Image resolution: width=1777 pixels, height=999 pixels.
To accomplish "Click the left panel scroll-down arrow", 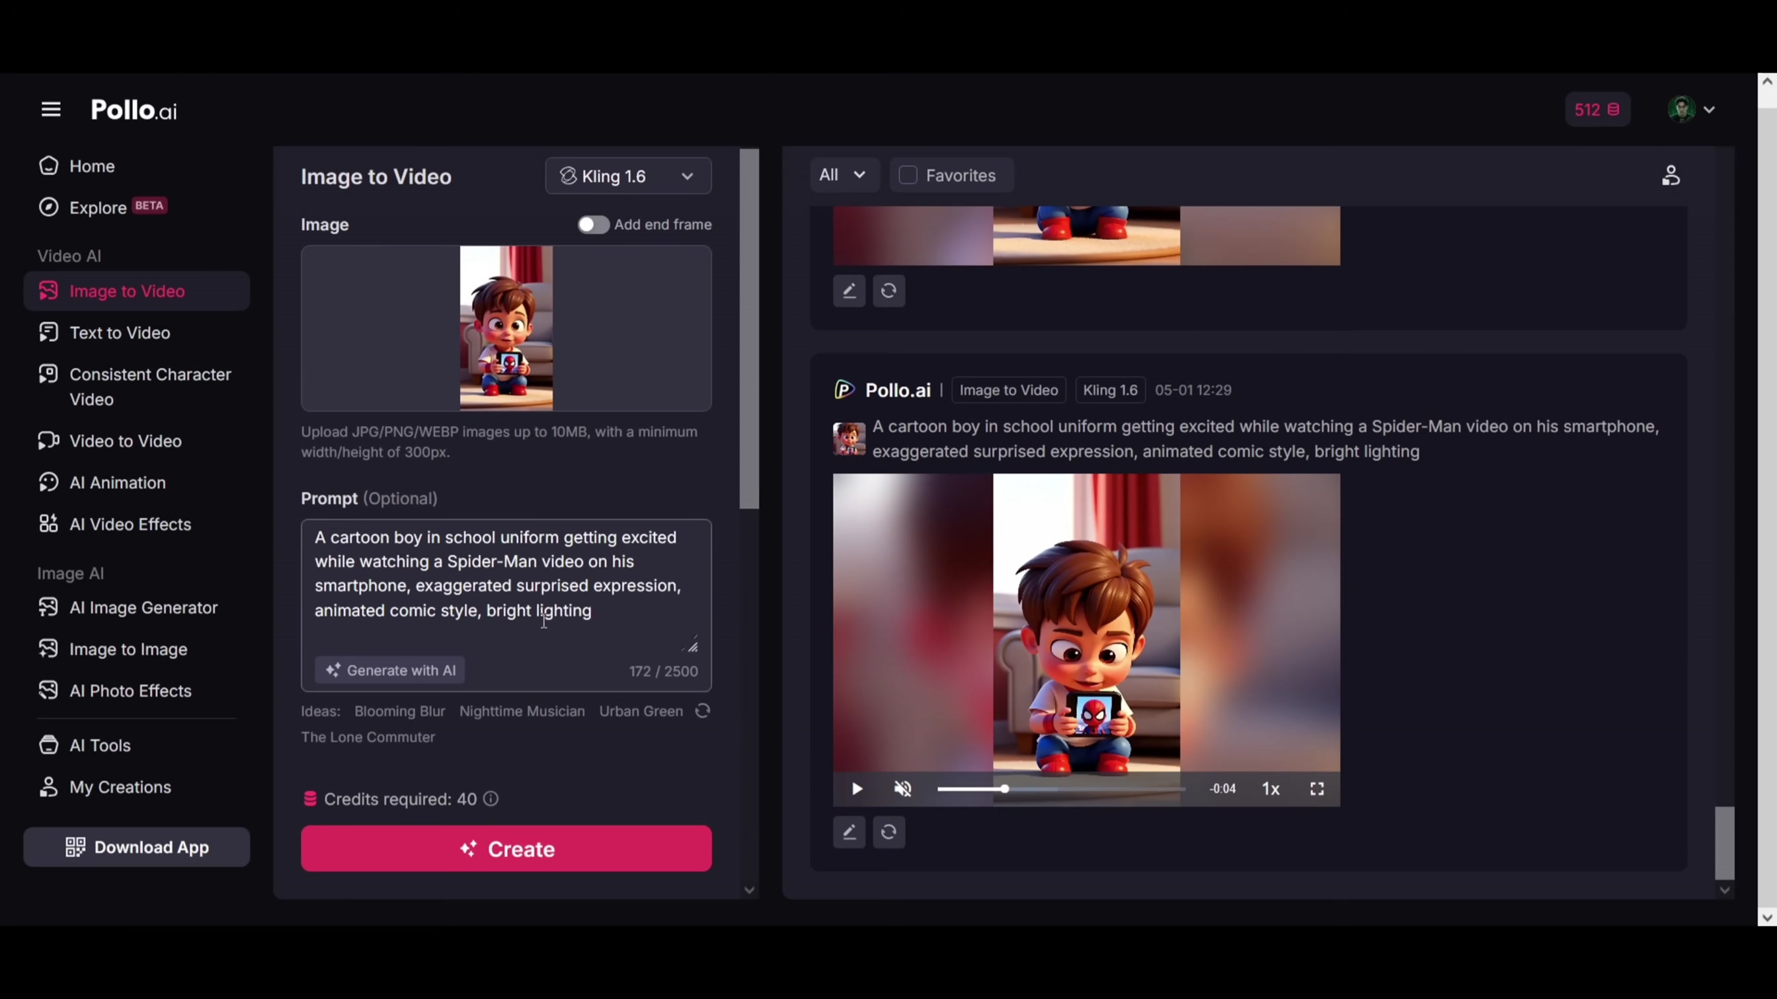I will coord(749,890).
